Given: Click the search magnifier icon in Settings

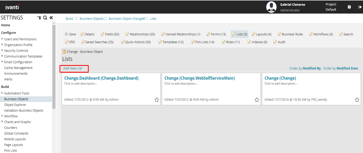Looking at the screenshot, I should pos(45,18).
